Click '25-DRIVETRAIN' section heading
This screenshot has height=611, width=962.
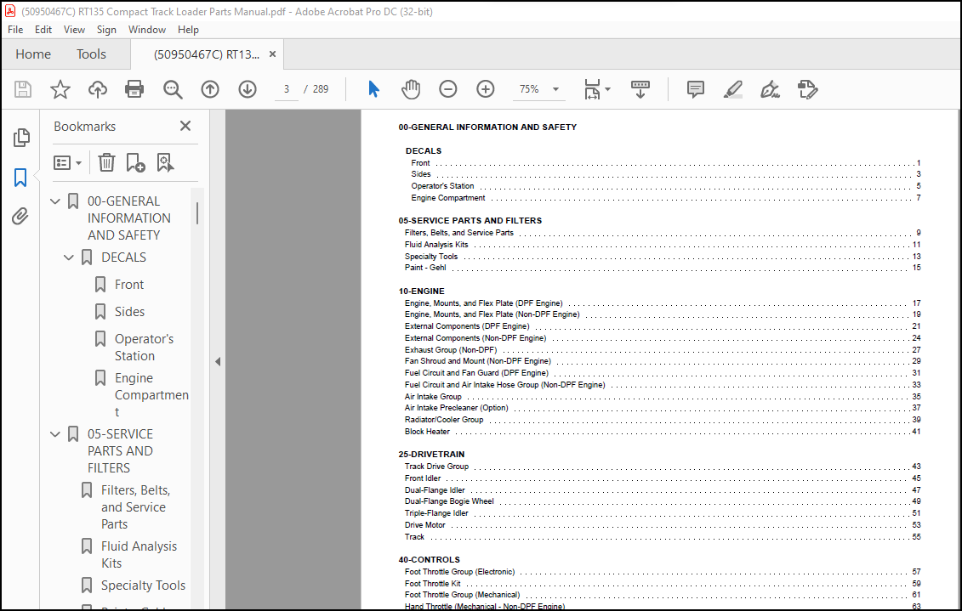pos(431,454)
